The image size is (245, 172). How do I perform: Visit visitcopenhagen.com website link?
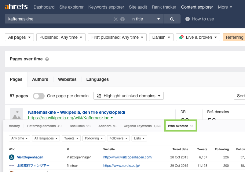point(128,157)
